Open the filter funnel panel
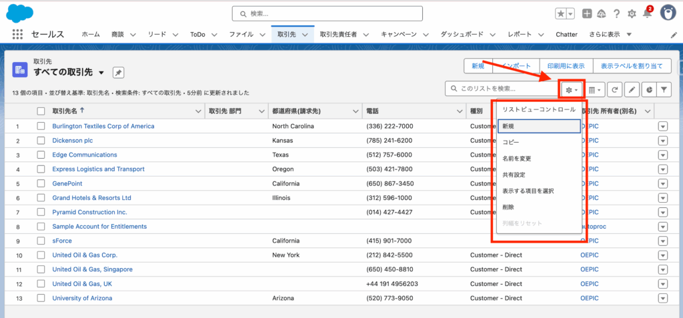Image resolution: width=683 pixels, height=318 pixels. point(664,90)
